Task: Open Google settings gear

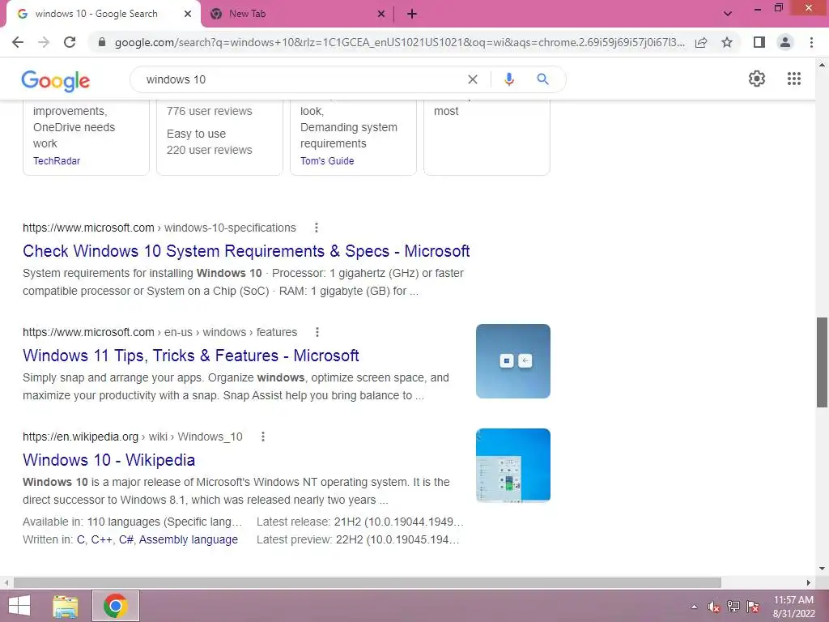Action: pos(757,79)
